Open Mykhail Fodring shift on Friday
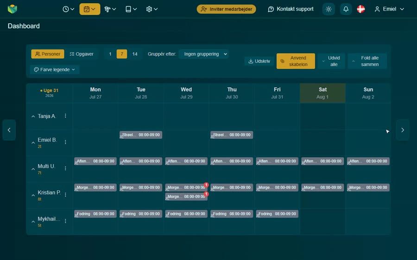This screenshot has height=260, width=417. point(277,214)
